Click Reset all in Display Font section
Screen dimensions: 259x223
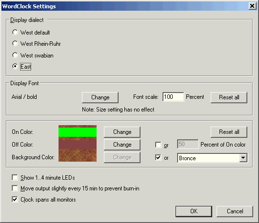point(229,97)
